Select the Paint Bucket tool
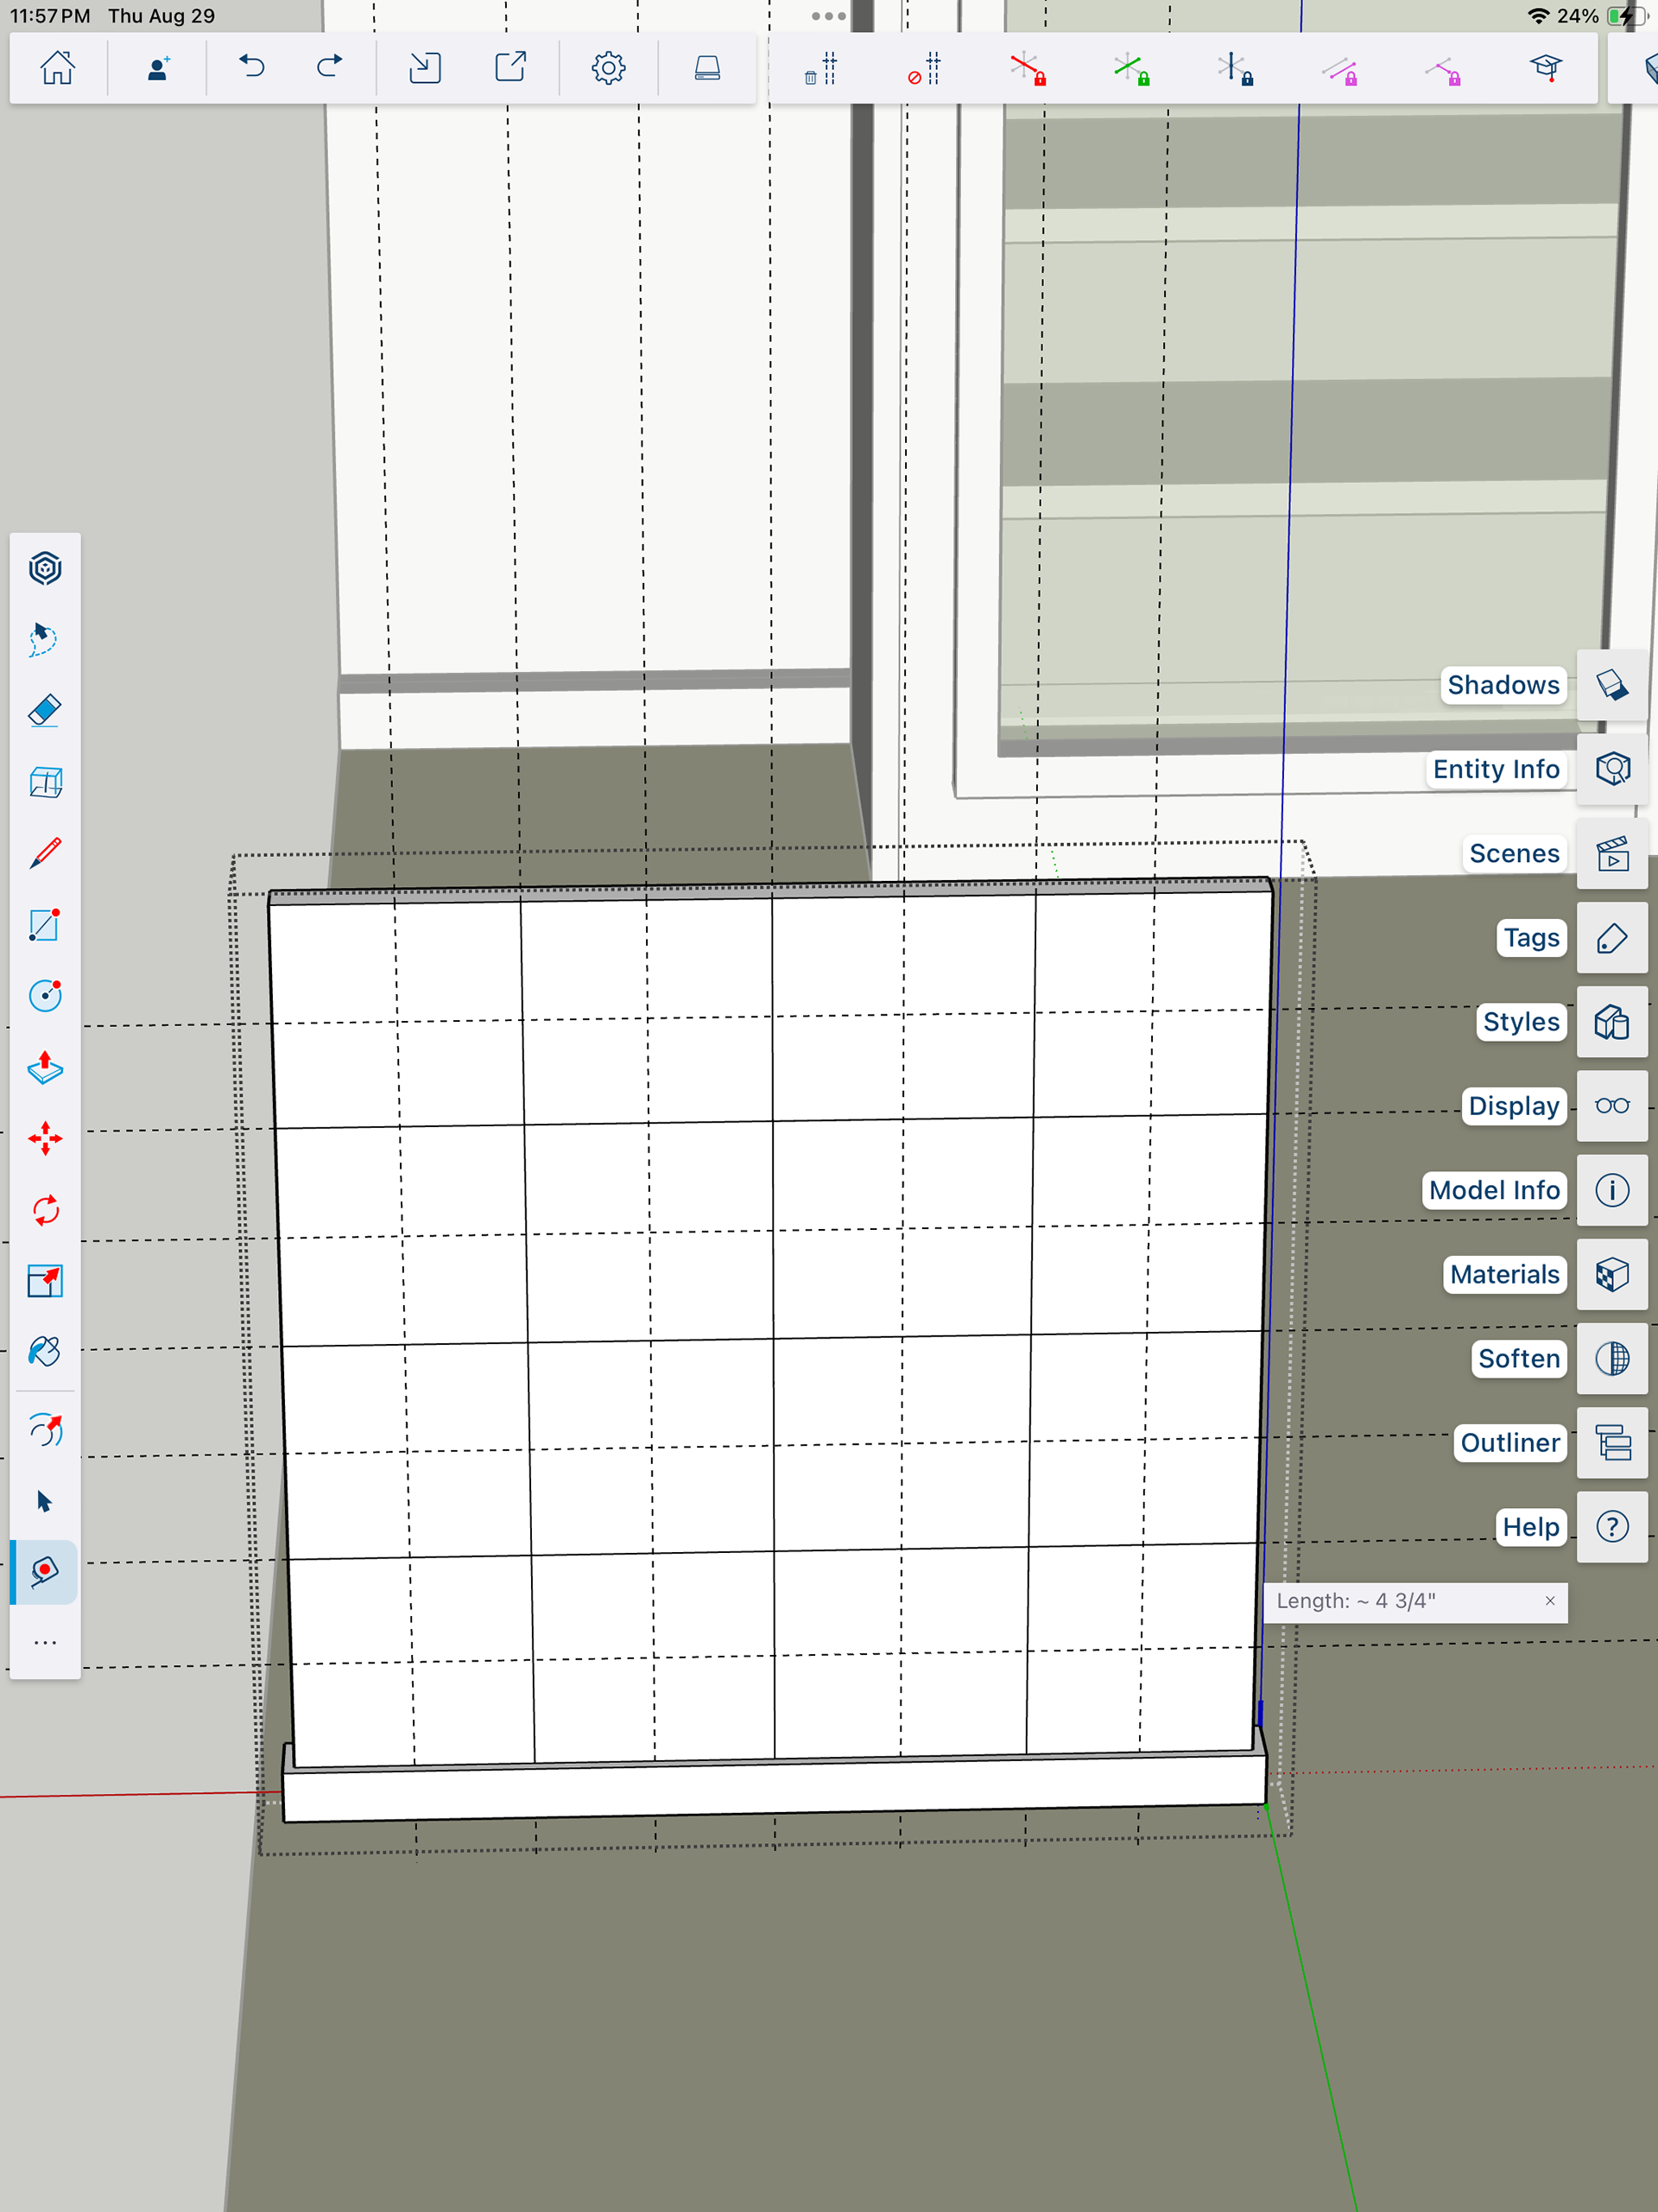 [x=45, y=1352]
